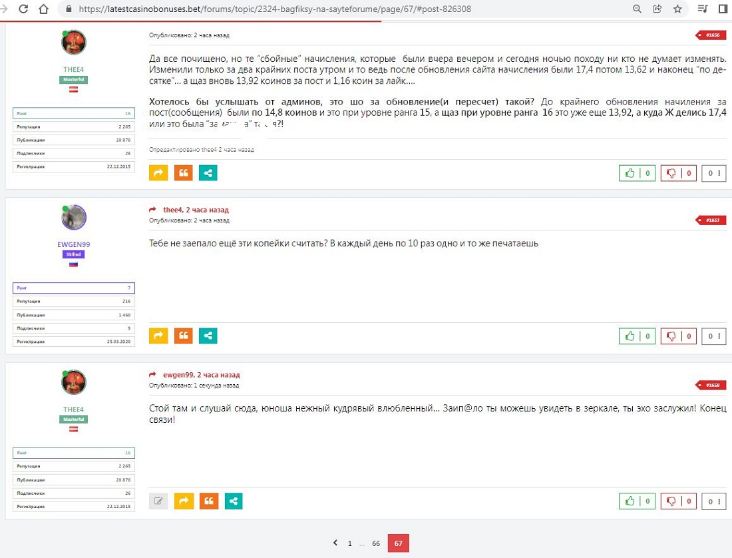Screen dimensions: 732x558
Task: Click the browser home icon
Action: pyautogui.click(x=44, y=9)
